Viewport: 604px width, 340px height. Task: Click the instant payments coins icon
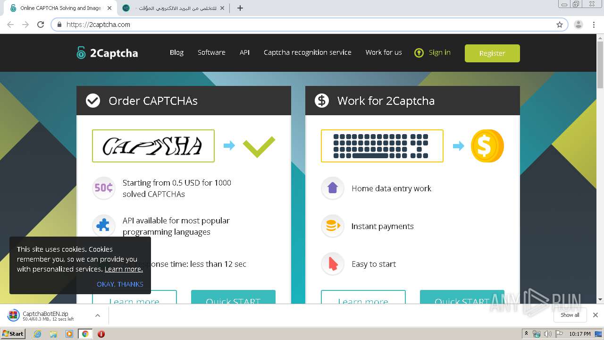point(333,226)
